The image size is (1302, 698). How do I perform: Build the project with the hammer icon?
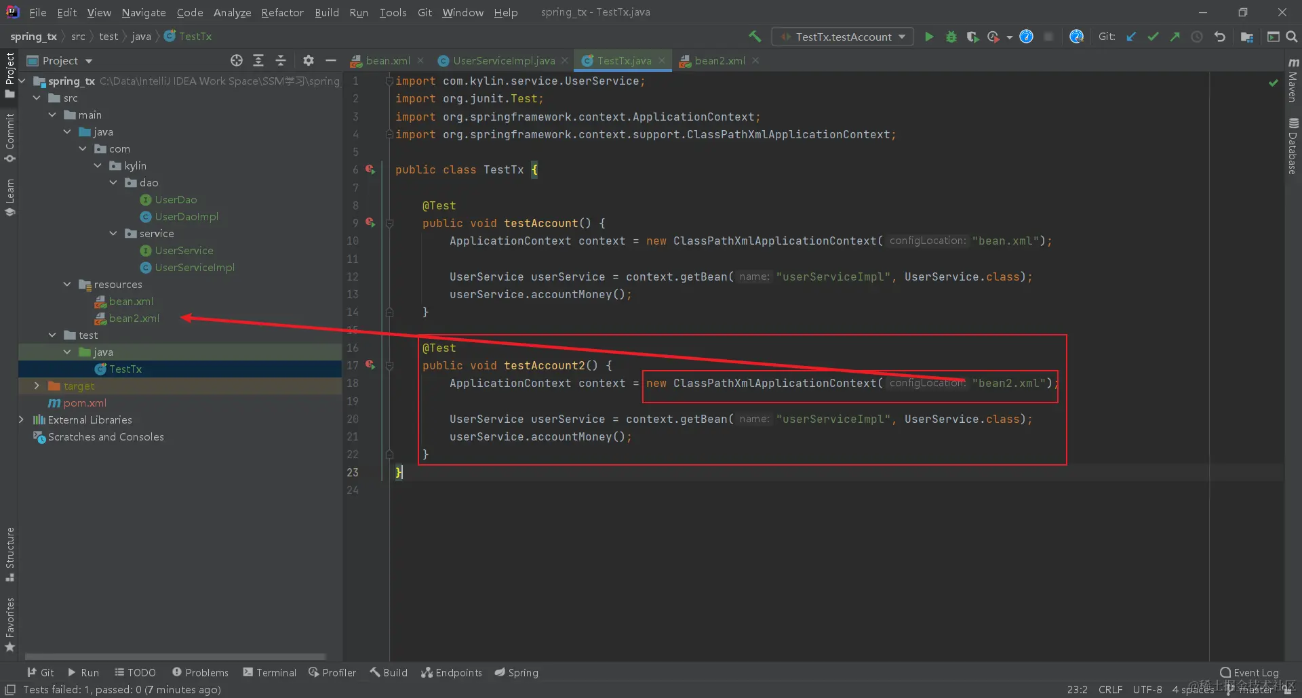click(755, 37)
